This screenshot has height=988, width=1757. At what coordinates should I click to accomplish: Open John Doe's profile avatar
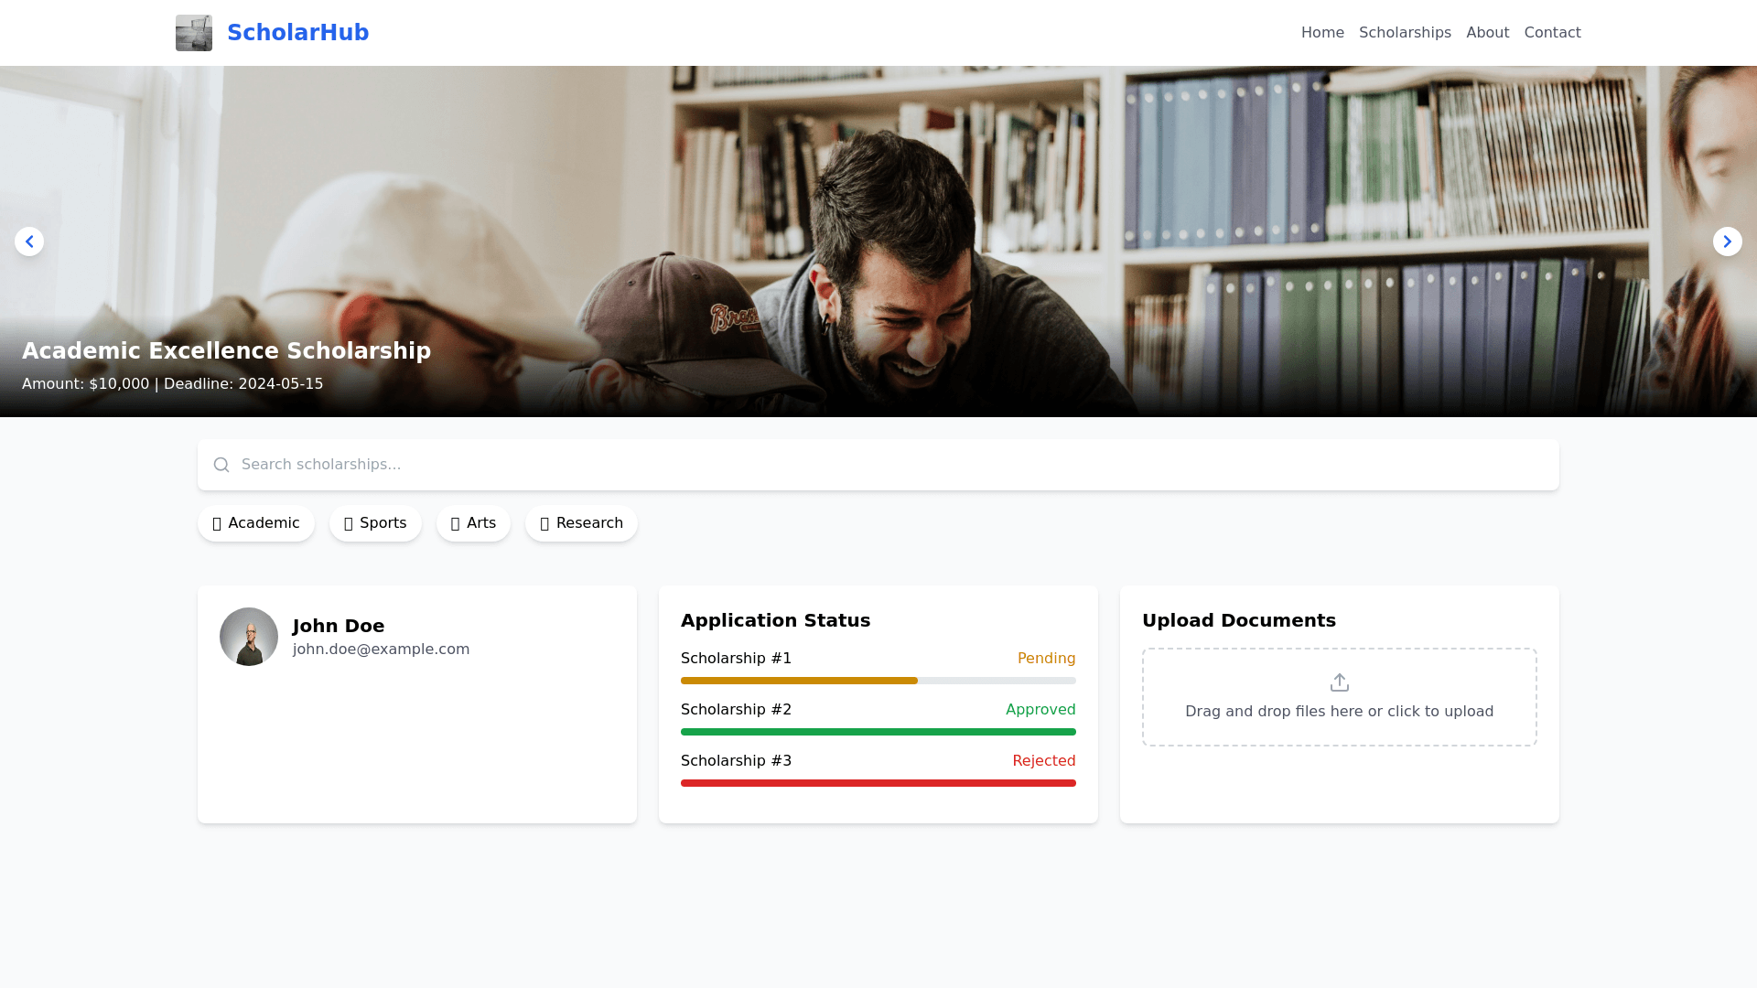point(248,637)
